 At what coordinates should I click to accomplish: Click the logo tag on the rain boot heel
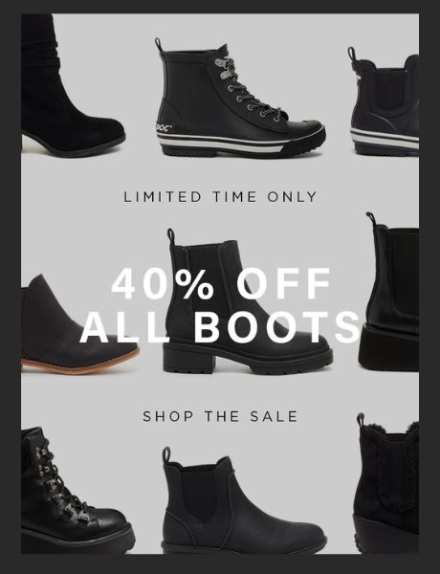pos(165,128)
